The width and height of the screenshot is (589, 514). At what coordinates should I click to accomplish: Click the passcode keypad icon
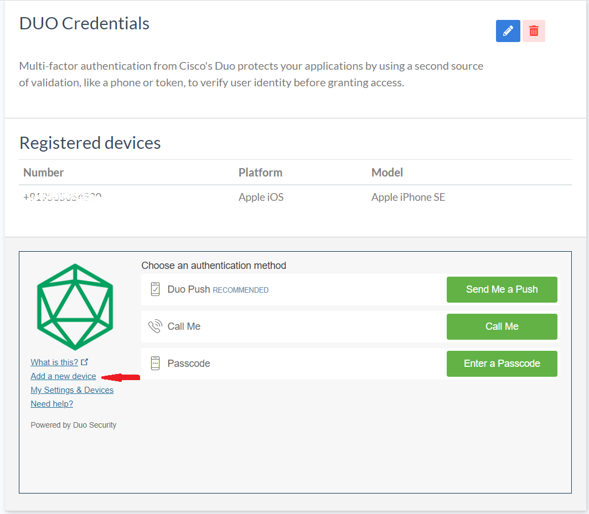click(155, 362)
